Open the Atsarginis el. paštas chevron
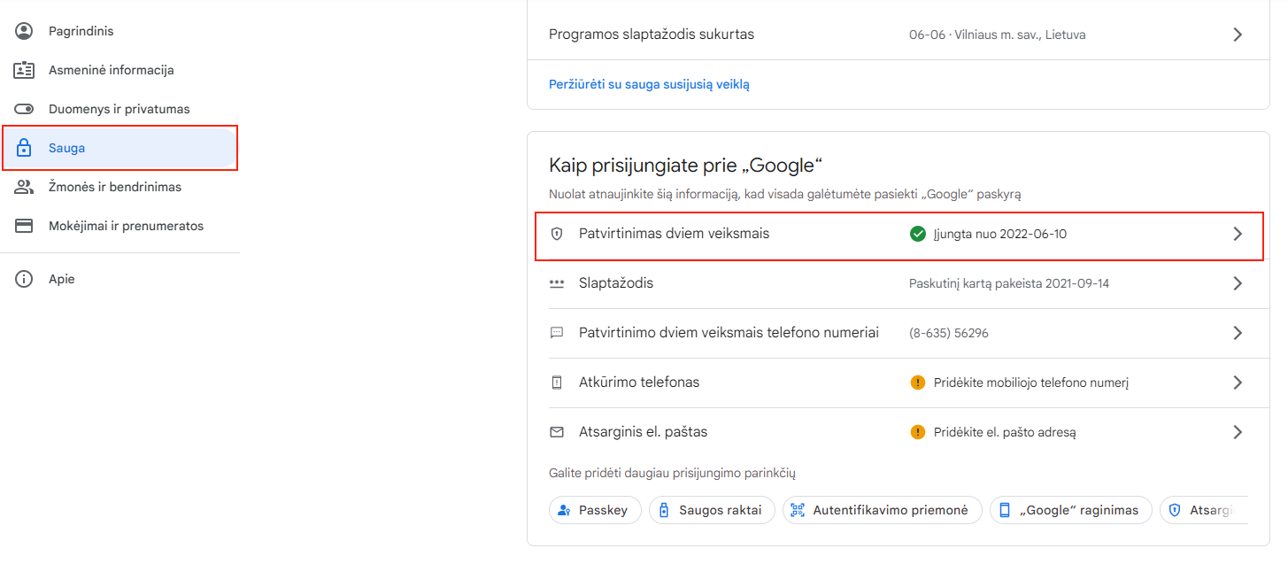This screenshot has width=1288, height=564. coord(1238,432)
